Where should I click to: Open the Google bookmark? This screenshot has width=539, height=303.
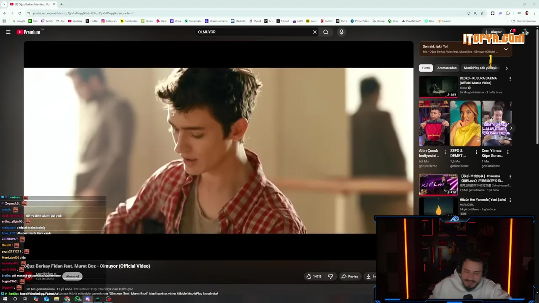19,21
